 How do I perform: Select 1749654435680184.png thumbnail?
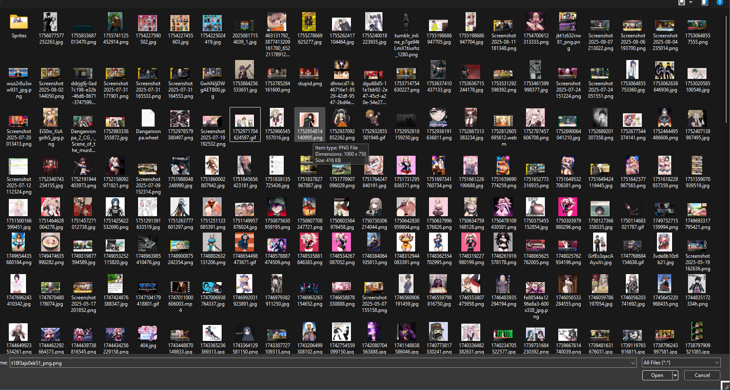pyautogui.click(x=19, y=243)
